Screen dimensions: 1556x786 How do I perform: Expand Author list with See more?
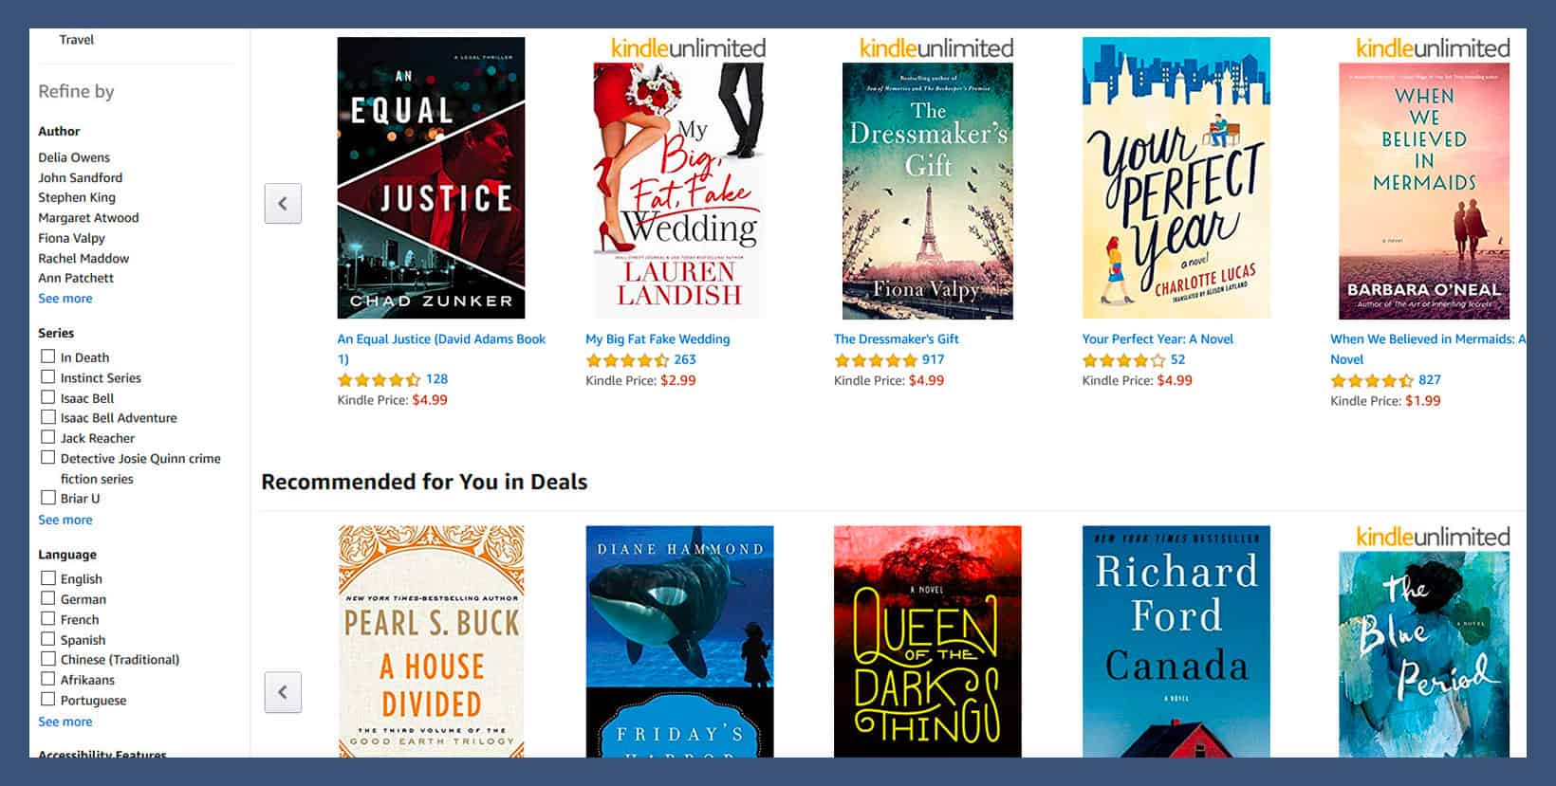coord(65,299)
